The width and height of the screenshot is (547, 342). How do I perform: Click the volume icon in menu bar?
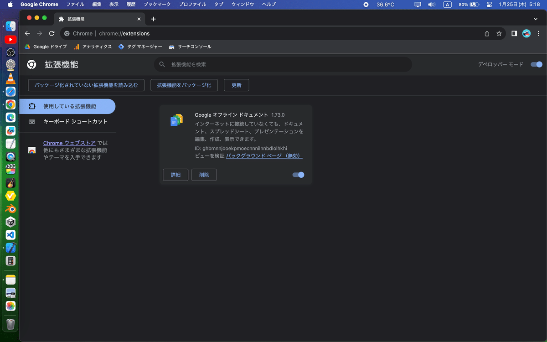pos(431,4)
